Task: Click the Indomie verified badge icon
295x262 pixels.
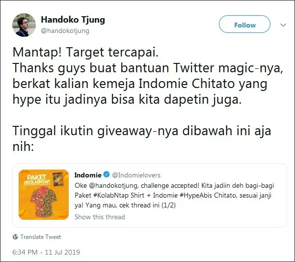Action: click(x=107, y=175)
